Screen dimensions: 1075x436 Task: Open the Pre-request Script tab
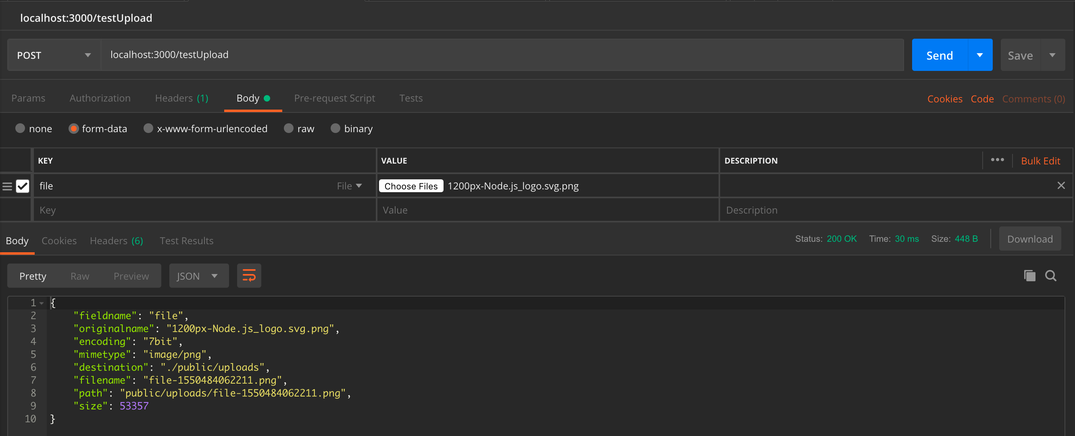pos(335,98)
